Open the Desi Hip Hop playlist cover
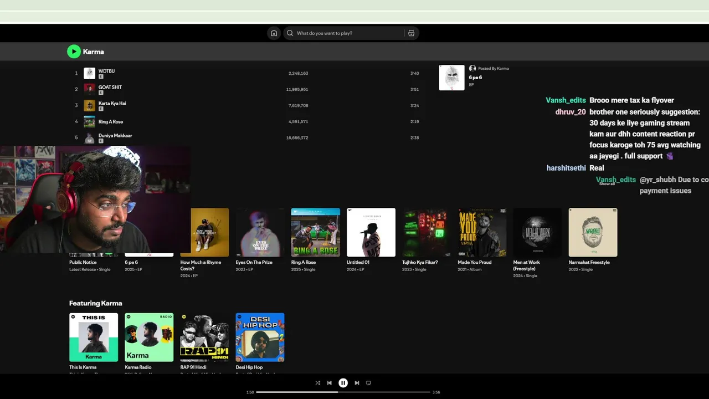 tap(260, 337)
